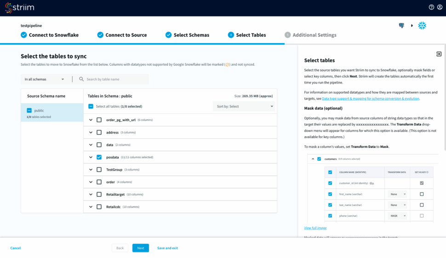446x267 pixels.
Task: Open the In all schemas dropdown
Action: pos(45,79)
